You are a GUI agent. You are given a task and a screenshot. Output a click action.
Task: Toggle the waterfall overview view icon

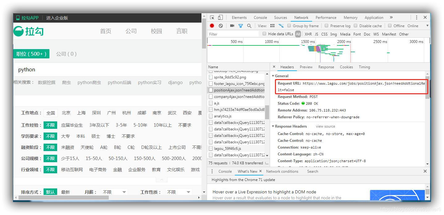pos(281,26)
